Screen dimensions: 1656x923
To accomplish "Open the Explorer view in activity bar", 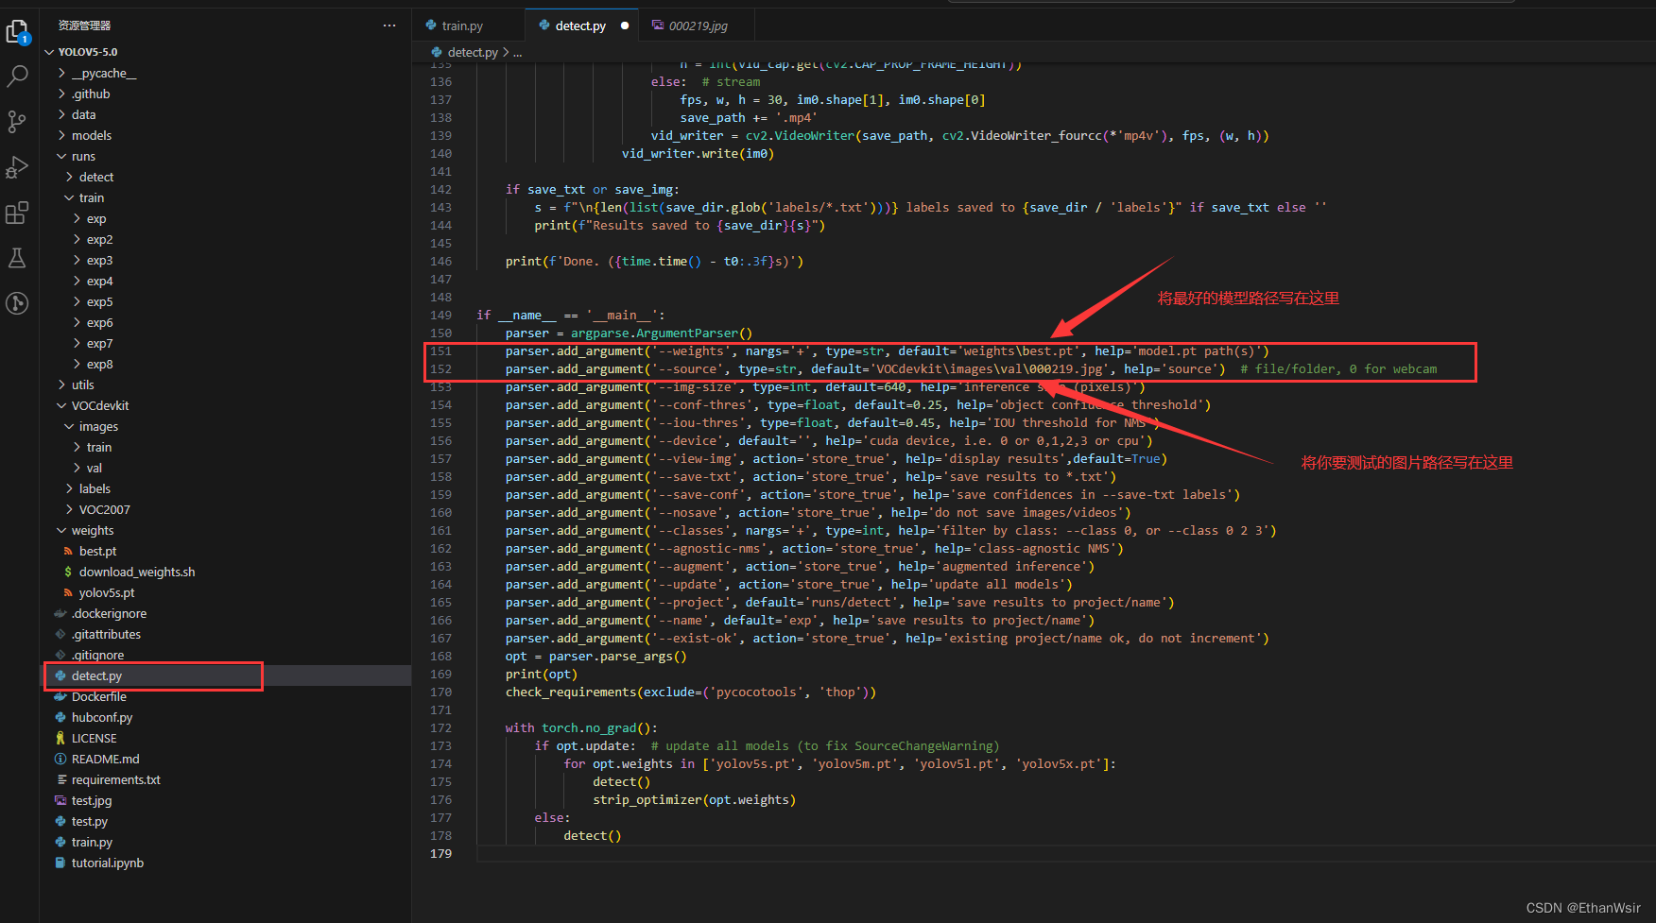I will pos(17,32).
